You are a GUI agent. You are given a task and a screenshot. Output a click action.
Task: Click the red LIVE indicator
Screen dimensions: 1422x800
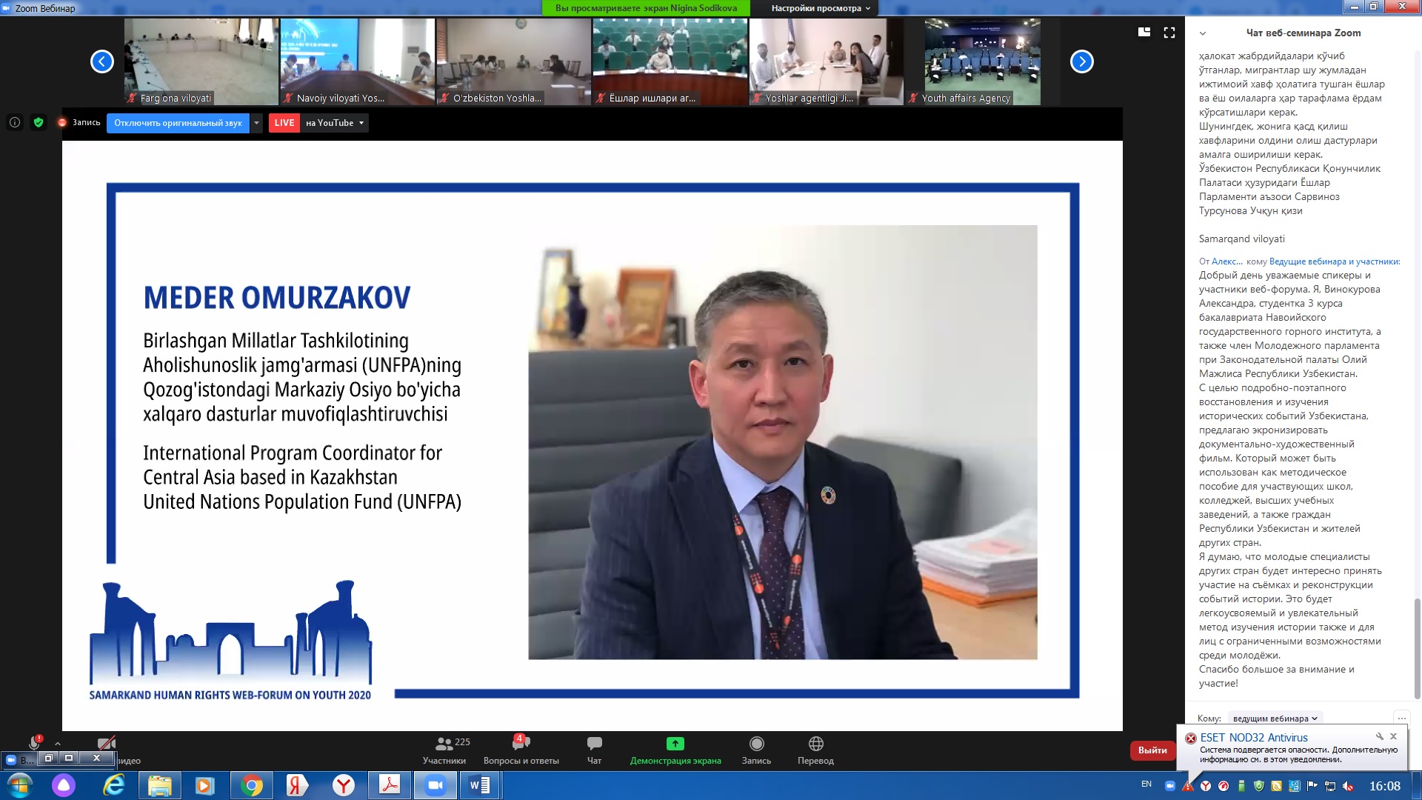[284, 123]
